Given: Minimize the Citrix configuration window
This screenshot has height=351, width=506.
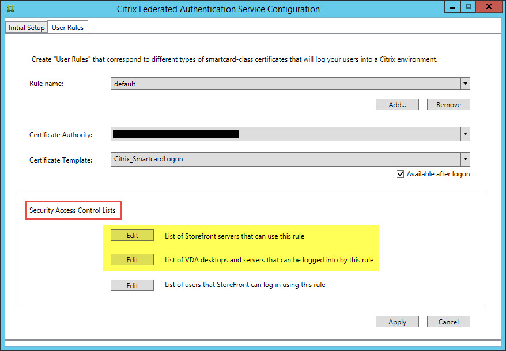Looking at the screenshot, I should pos(452,6).
